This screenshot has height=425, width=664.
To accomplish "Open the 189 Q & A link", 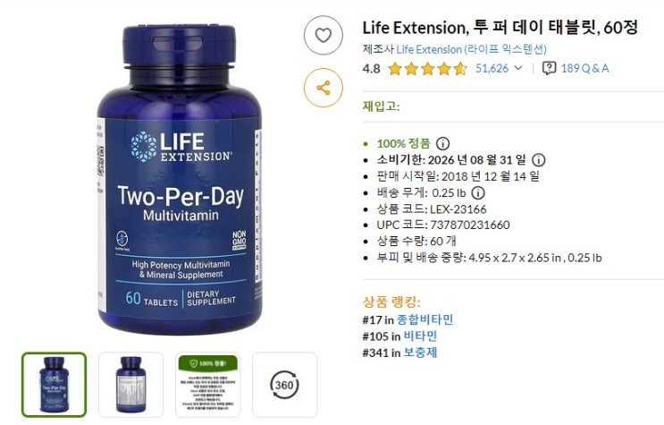I will 584,68.
